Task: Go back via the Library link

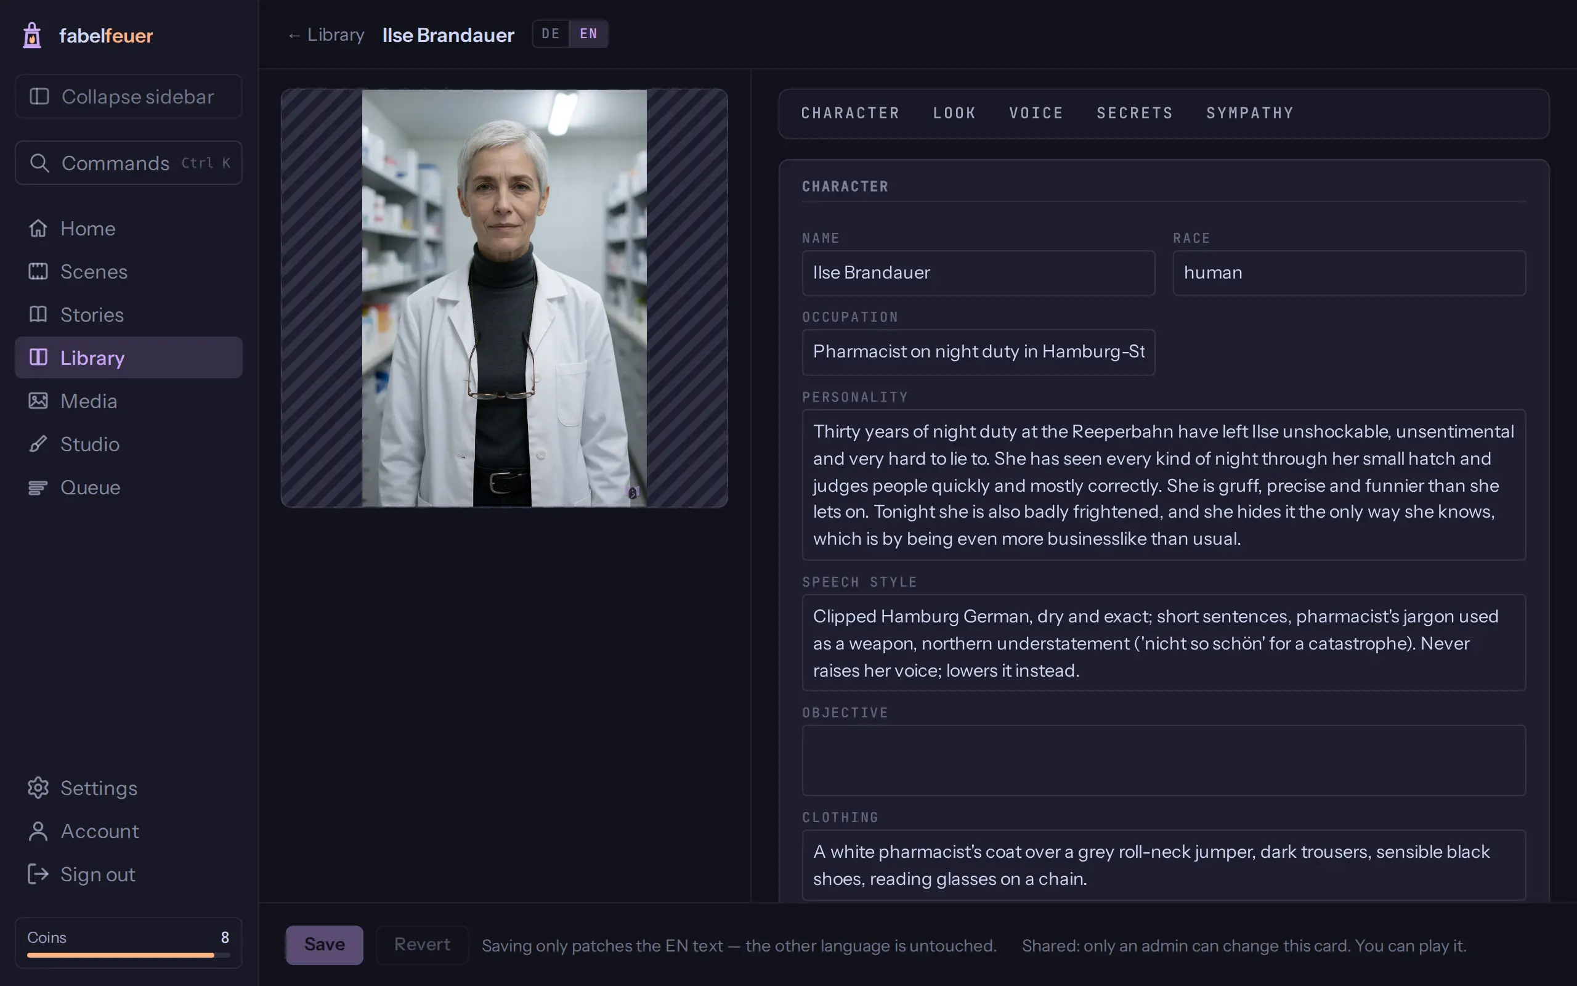Action: point(326,35)
